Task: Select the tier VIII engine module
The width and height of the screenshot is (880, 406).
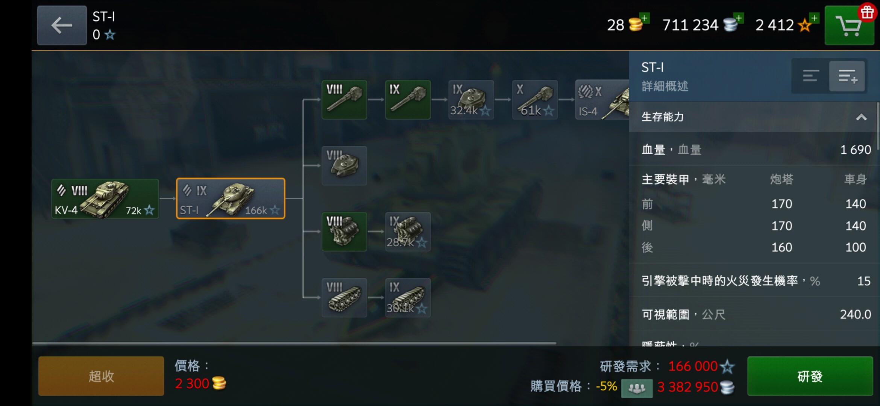Action: coord(344,232)
